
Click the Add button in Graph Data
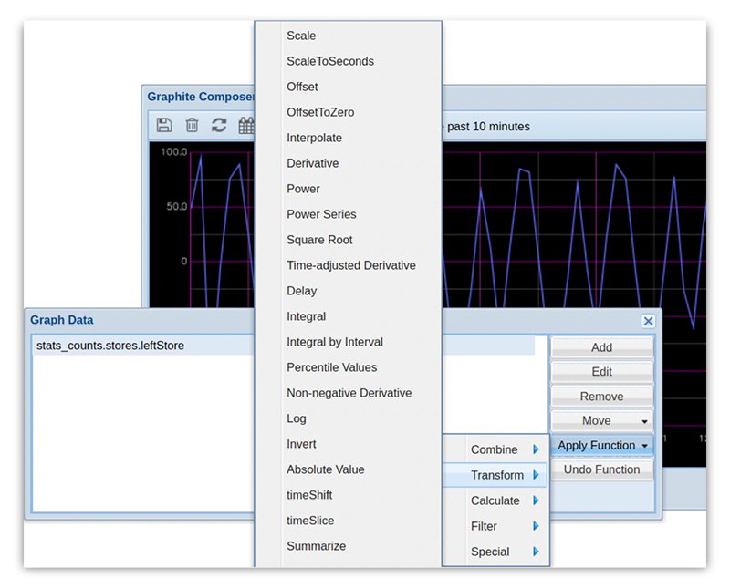pos(601,347)
